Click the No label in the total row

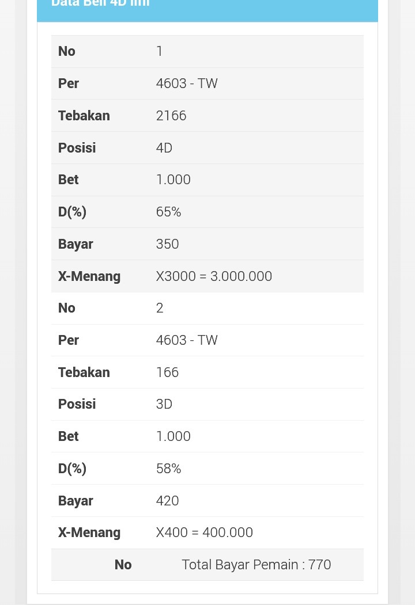[x=123, y=565]
